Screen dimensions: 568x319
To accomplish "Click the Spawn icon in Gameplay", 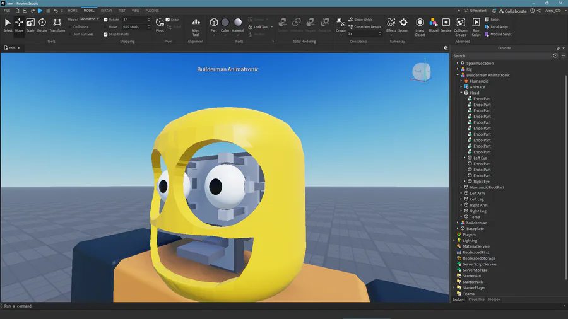I will [x=403, y=25].
